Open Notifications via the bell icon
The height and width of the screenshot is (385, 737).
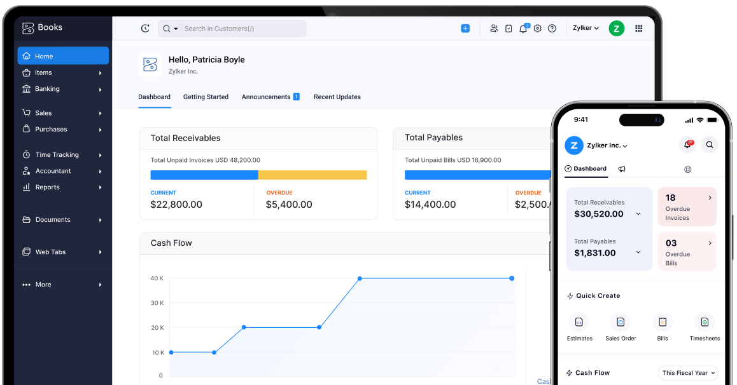click(523, 28)
